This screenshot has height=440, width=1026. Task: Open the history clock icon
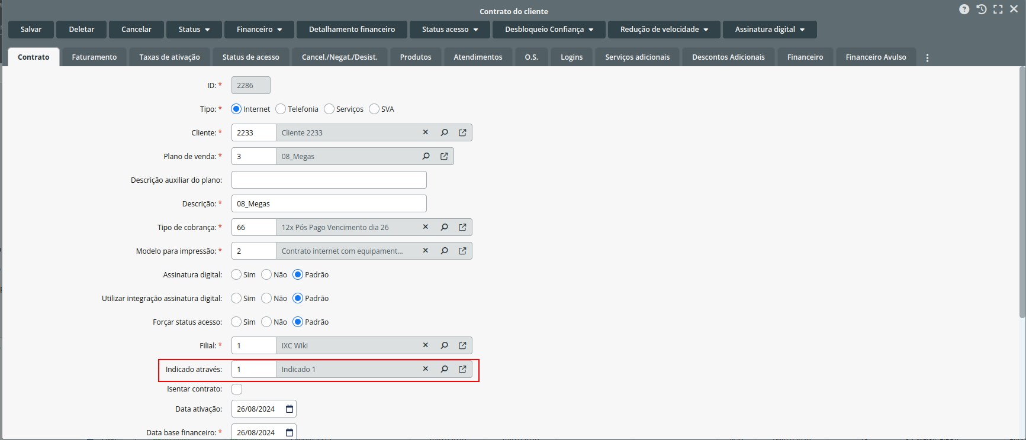[x=982, y=9]
